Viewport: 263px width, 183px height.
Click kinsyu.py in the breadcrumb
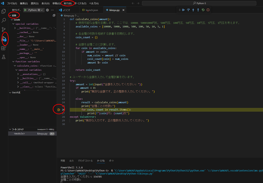(69, 15)
